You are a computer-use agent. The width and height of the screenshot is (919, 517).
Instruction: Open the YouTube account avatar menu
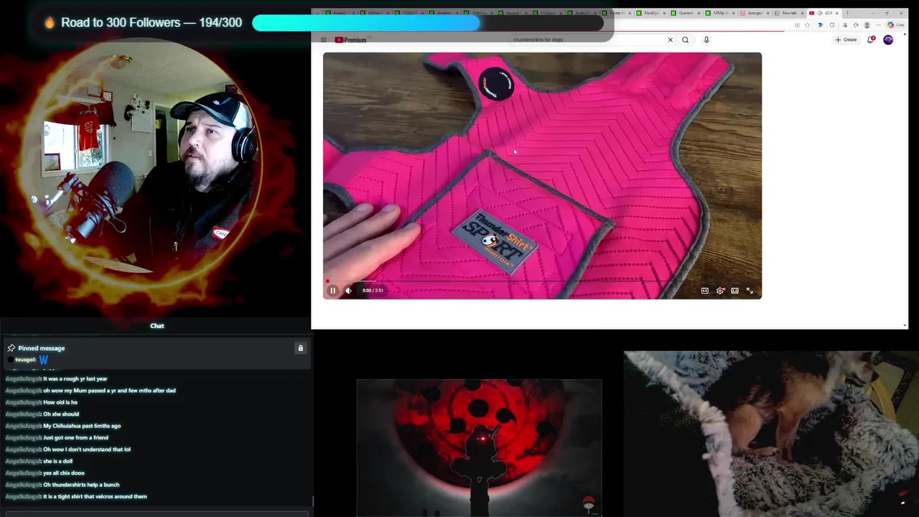point(888,40)
